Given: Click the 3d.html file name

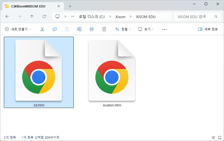Looking at the screenshot, I should click(39, 105).
